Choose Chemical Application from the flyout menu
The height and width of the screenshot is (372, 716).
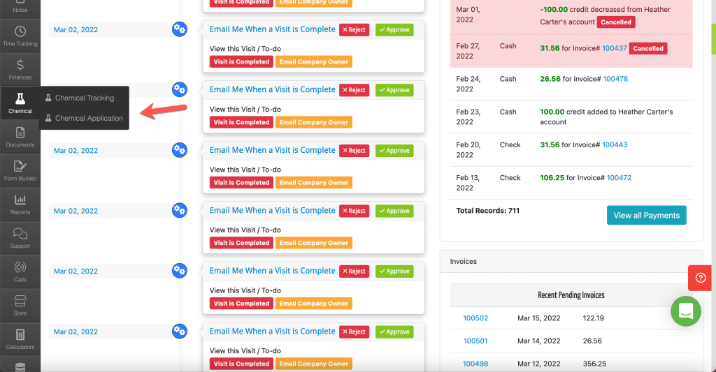85,118
